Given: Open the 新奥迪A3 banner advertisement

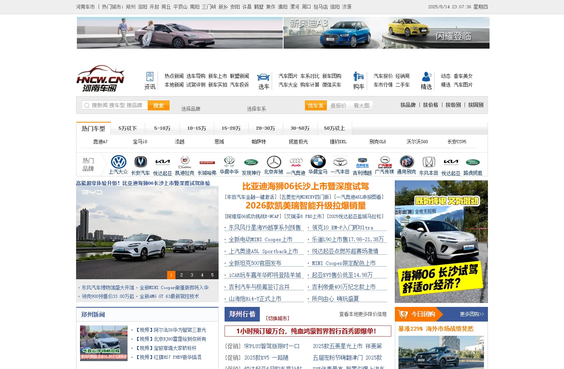Looking at the screenshot, I should click(x=387, y=33).
